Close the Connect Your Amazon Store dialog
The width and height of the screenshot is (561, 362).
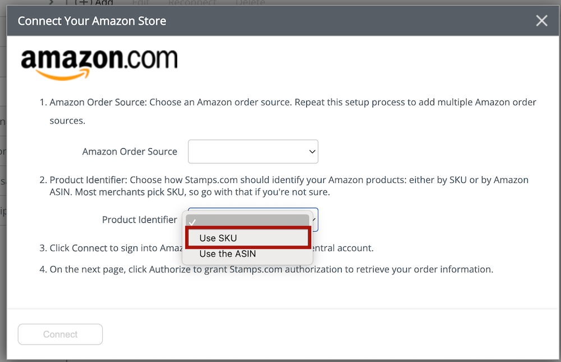click(x=541, y=21)
